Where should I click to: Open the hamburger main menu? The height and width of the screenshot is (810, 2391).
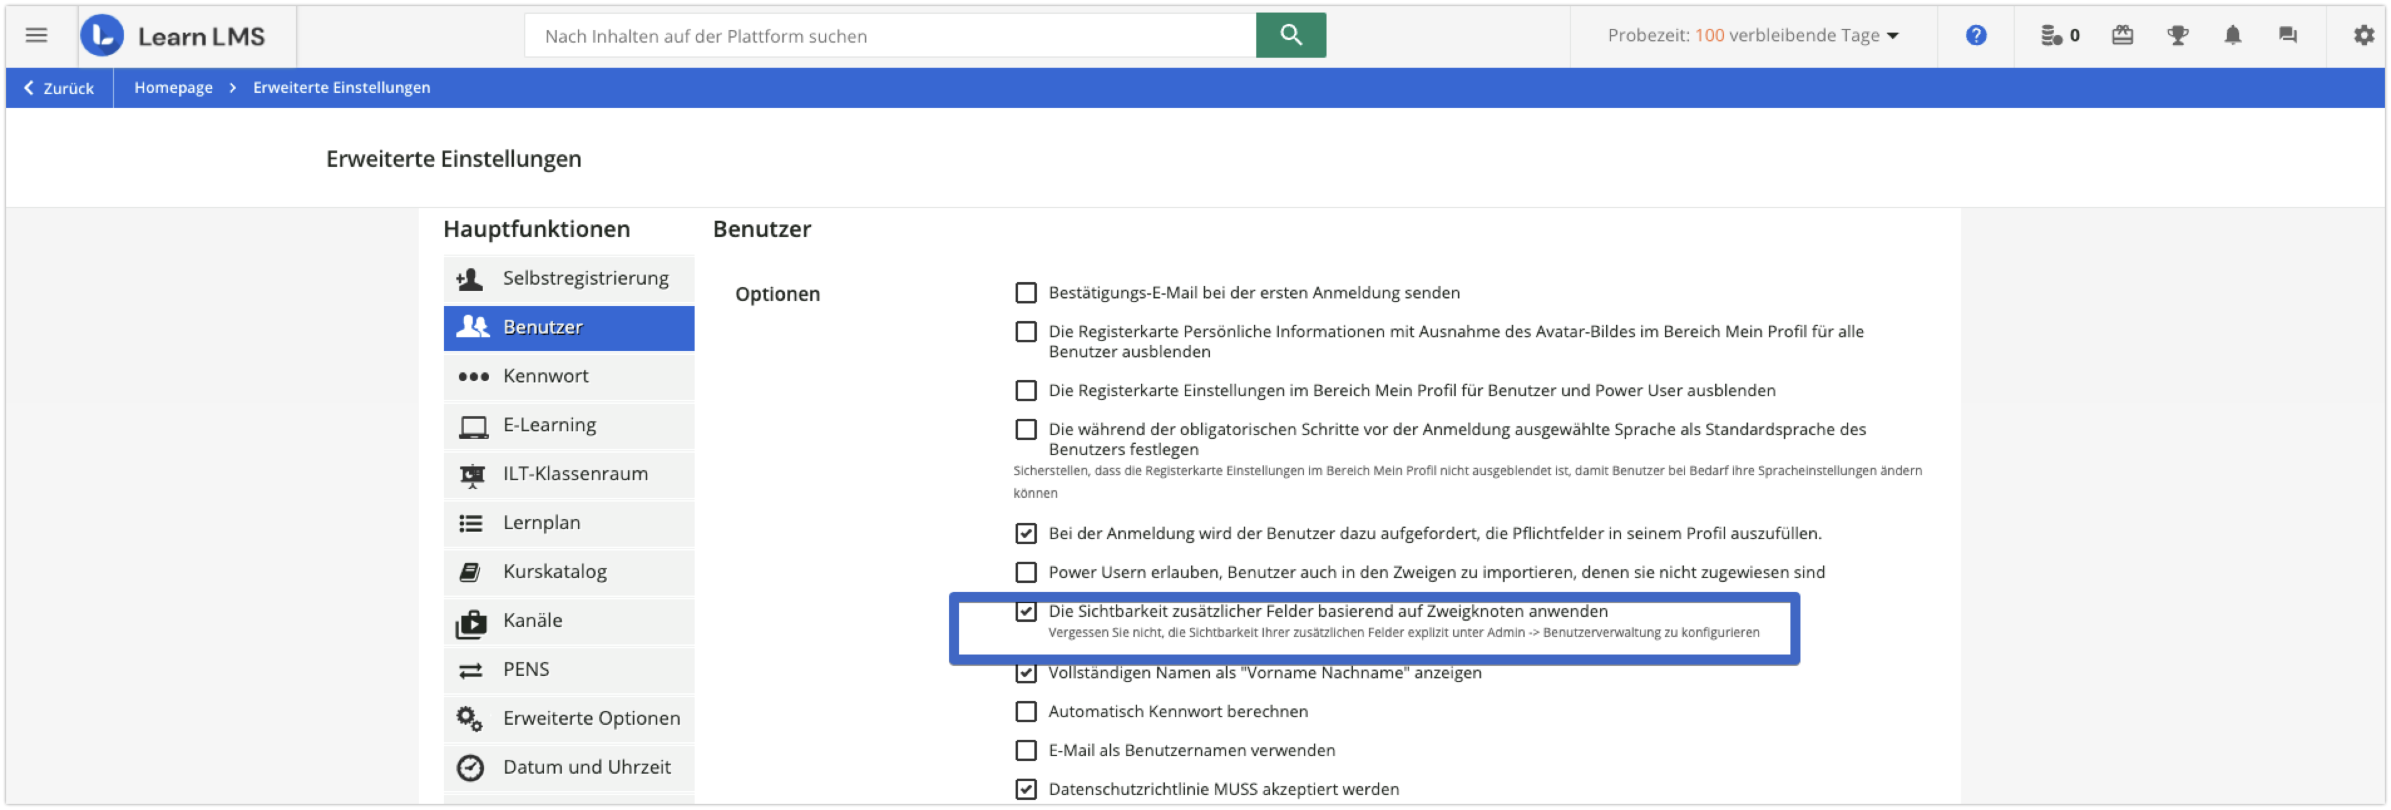[x=36, y=35]
